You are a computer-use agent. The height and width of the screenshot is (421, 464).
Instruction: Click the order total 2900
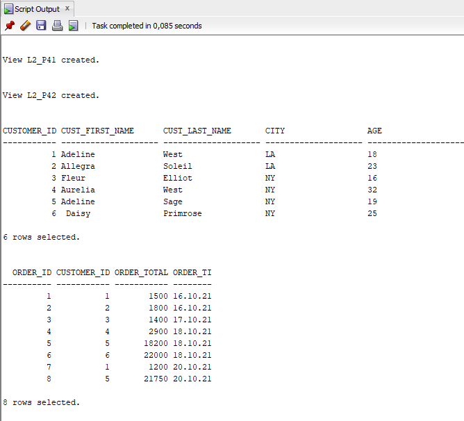[x=158, y=332]
